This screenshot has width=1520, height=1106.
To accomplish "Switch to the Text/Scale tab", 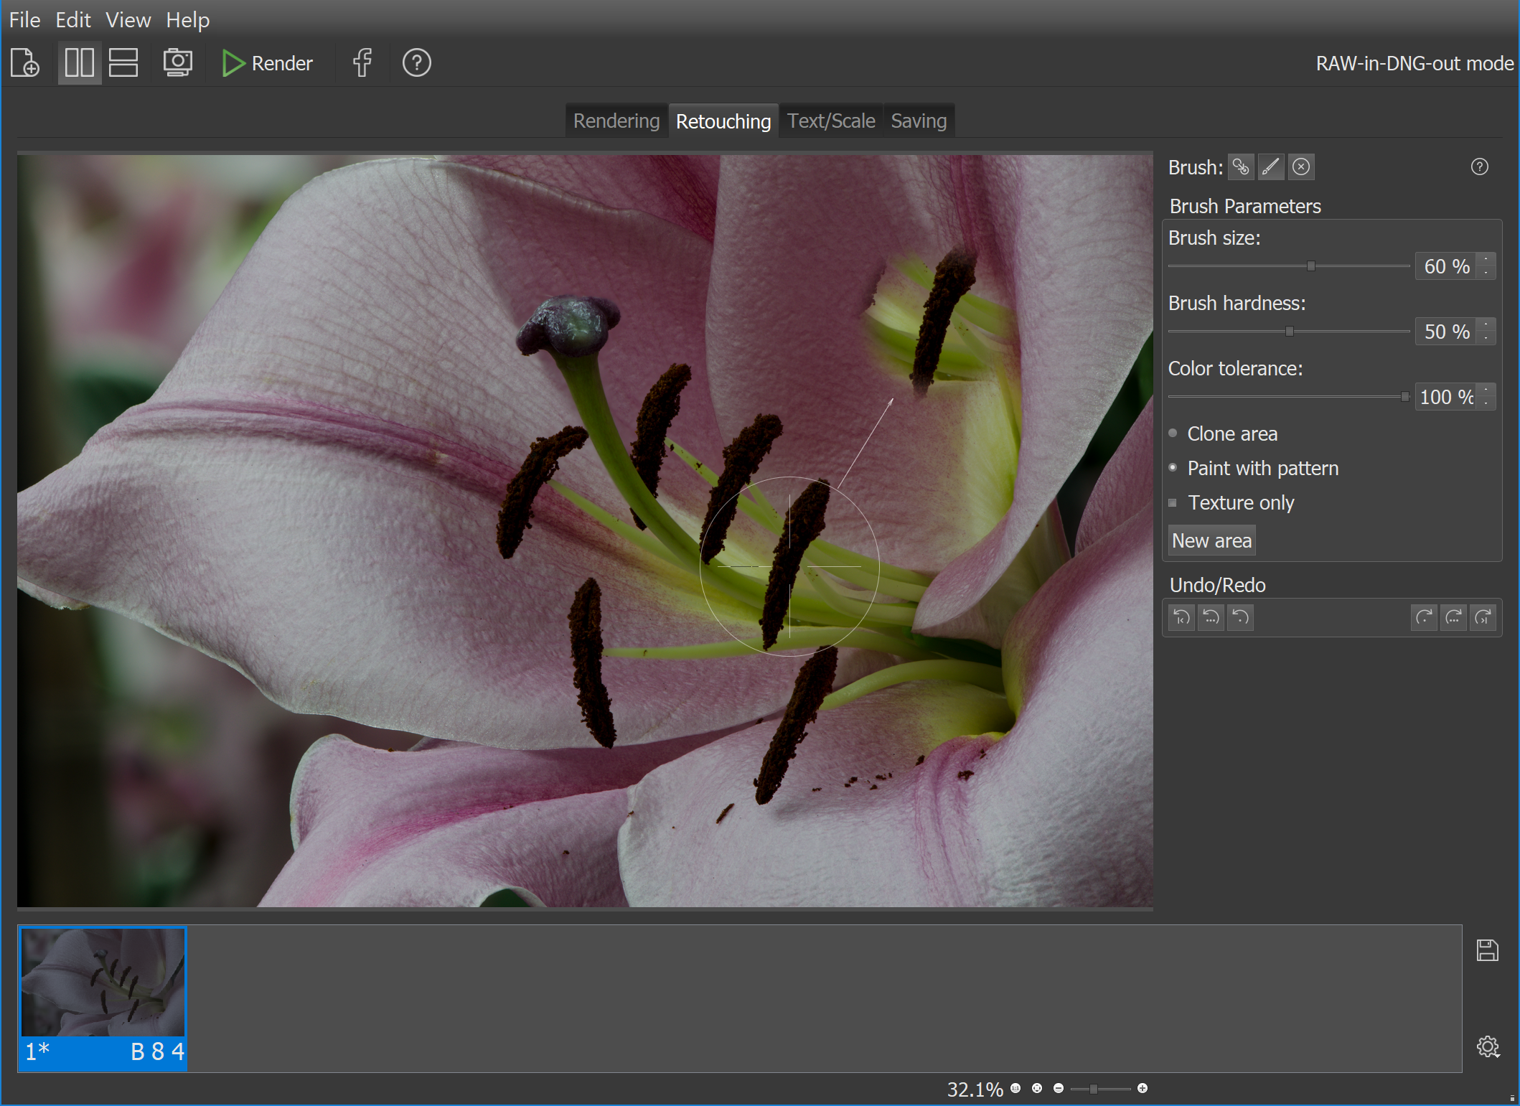I will point(830,121).
